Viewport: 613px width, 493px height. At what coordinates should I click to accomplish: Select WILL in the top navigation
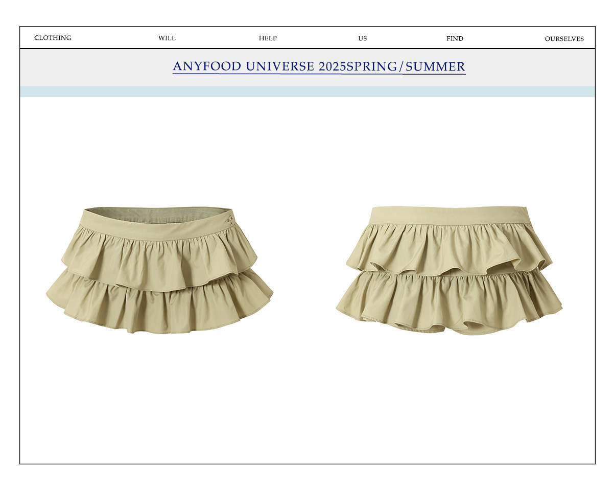coord(167,38)
